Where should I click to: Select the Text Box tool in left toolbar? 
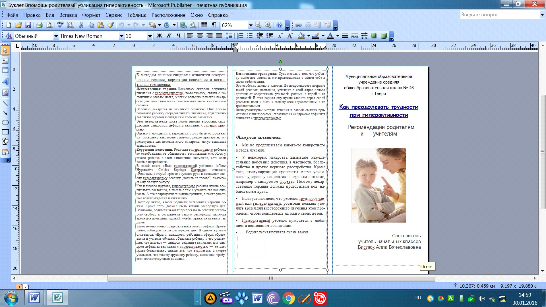click(5, 61)
